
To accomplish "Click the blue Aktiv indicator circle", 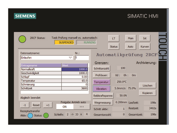I will [x=30, y=116].
